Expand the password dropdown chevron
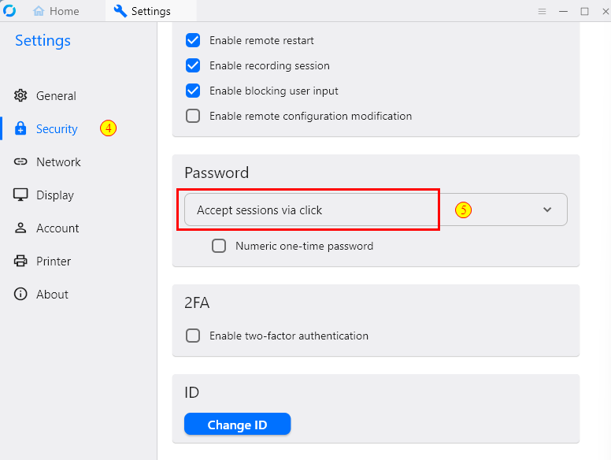The width and height of the screenshot is (611, 460). (547, 210)
